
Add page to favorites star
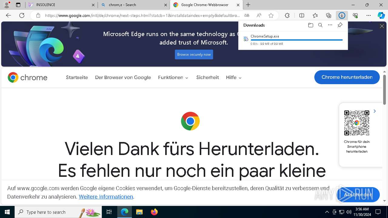[x=271, y=15]
